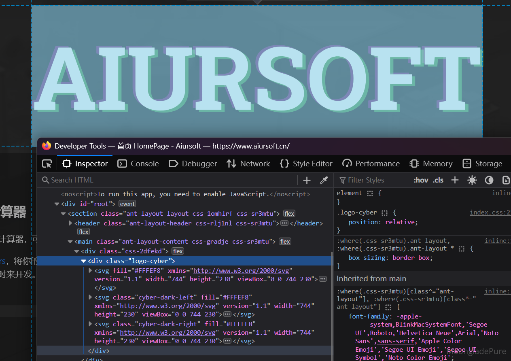Image resolution: width=511 pixels, height=361 pixels.
Task: Click the selector highlighter icon beside .logo-cber rule
Action: [385, 213]
